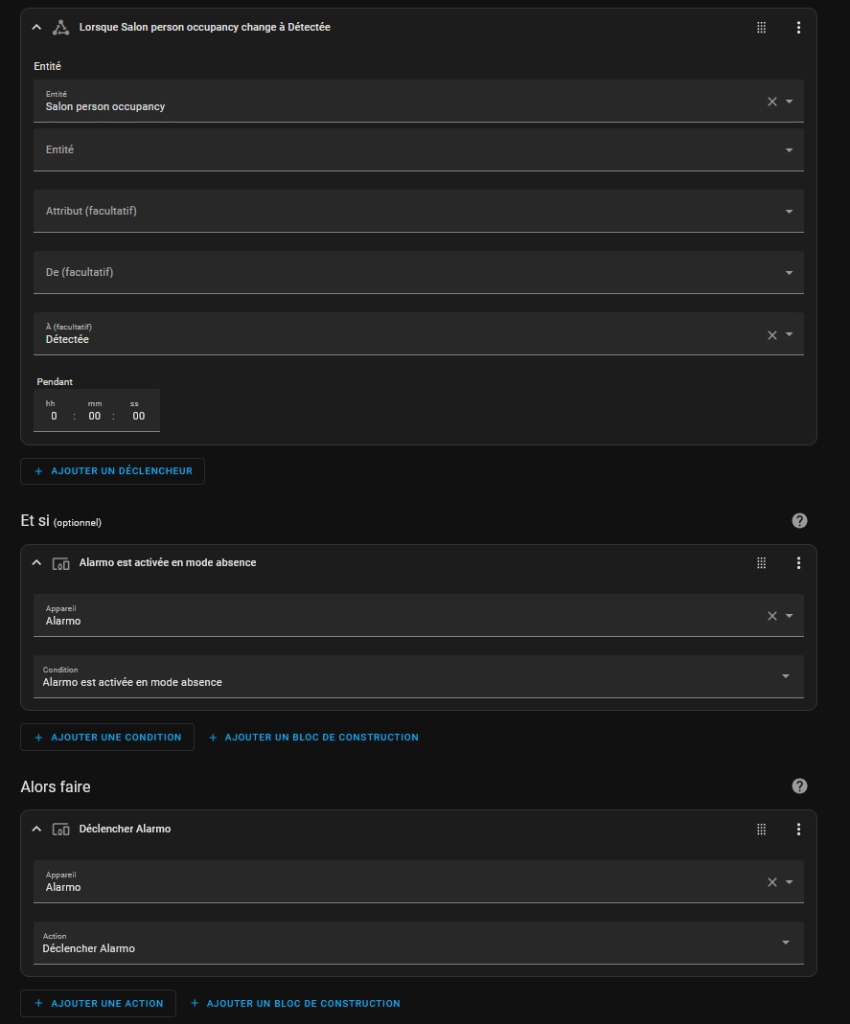The image size is (850, 1024).
Task: Open the De (facultatif) dropdown
Action: coord(418,272)
